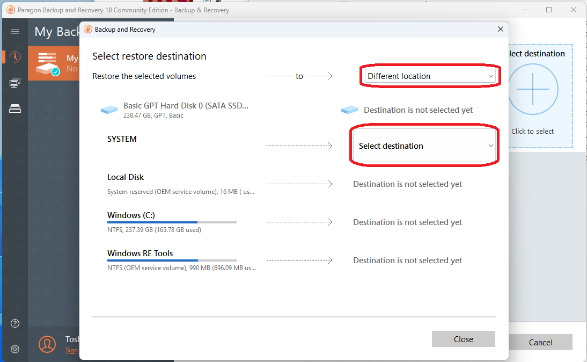This screenshot has height=362, width=587.
Task: Click the 'Click to select' label
Action: (x=532, y=131)
